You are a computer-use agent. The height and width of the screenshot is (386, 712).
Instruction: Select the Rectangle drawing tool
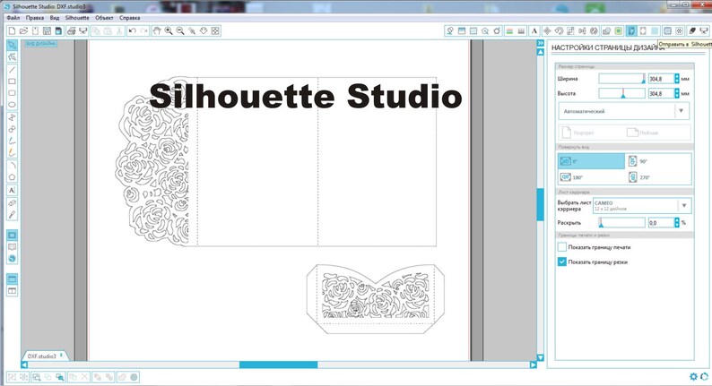pyautogui.click(x=13, y=81)
